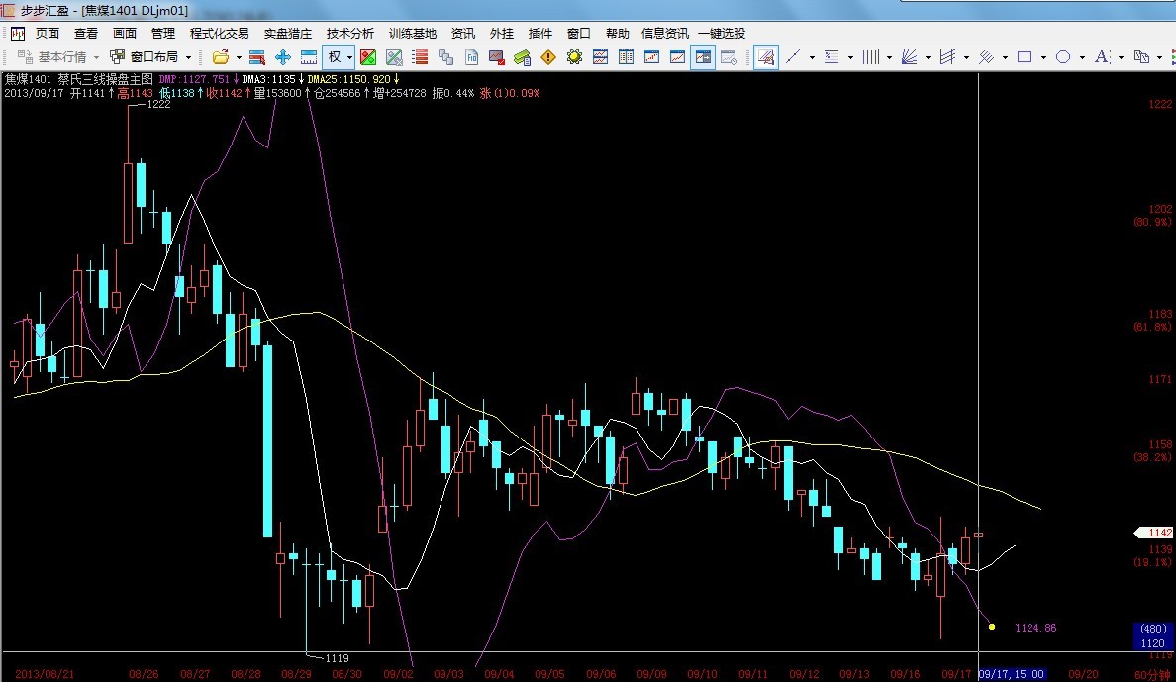Expand the 窗口布局 dropdown
Screen dimensions: 1176x682
(x=188, y=57)
